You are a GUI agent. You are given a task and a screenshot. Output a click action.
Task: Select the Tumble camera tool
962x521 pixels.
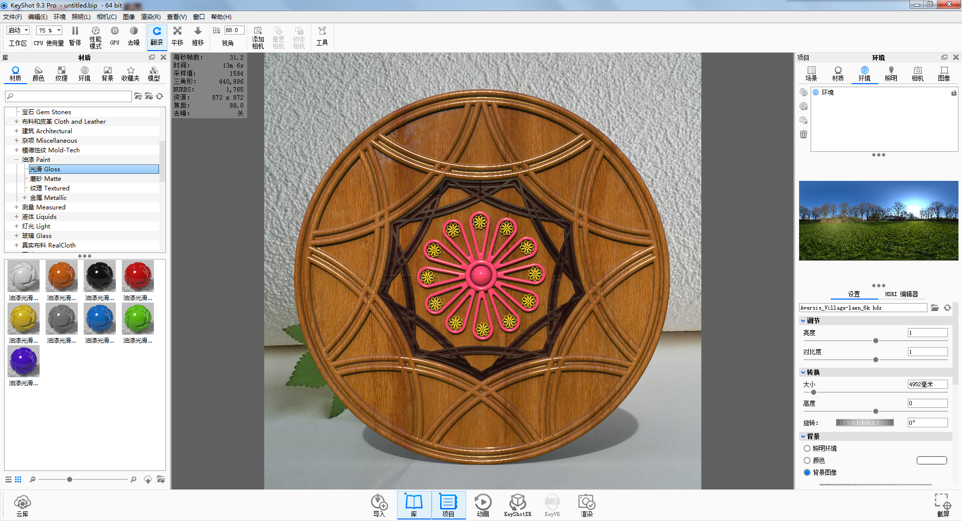tap(157, 37)
